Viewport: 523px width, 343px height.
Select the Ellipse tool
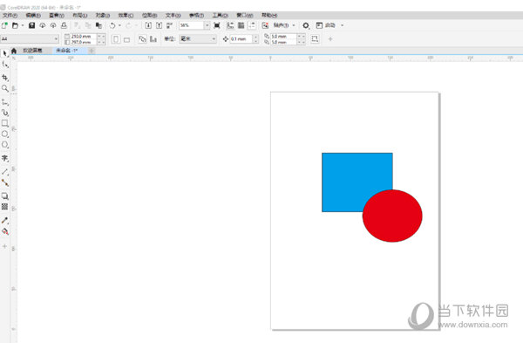pyautogui.click(x=4, y=134)
